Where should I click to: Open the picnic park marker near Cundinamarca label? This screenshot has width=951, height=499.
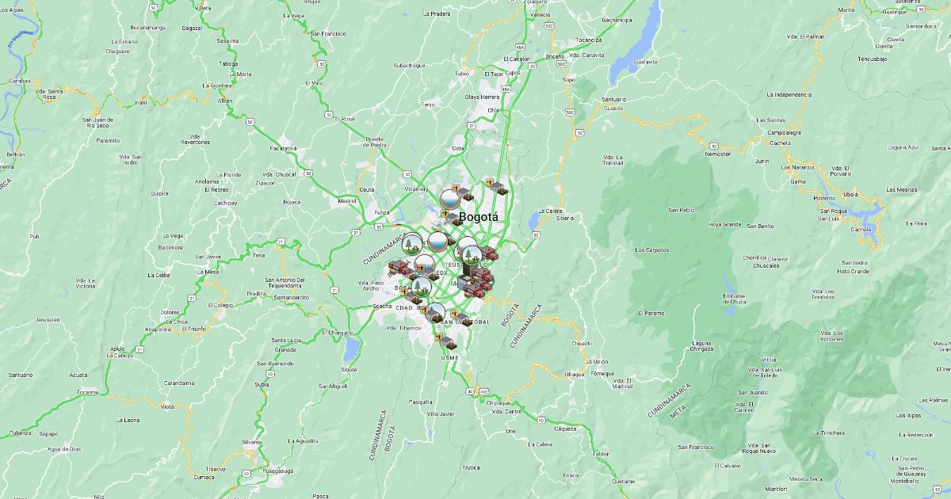tap(413, 246)
